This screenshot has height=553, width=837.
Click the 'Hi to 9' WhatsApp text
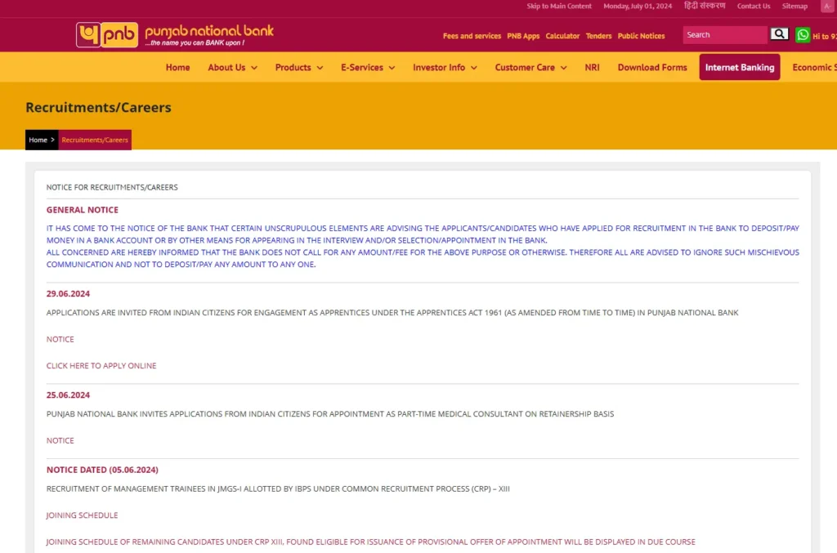click(x=824, y=36)
